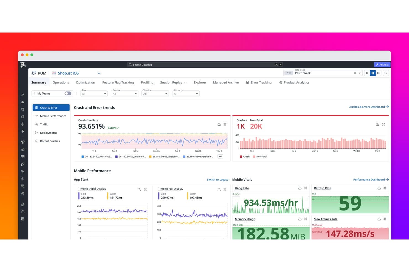Zoom out the time range
Image resolution: width=409 pixels, height=272 pixels.
386,73
